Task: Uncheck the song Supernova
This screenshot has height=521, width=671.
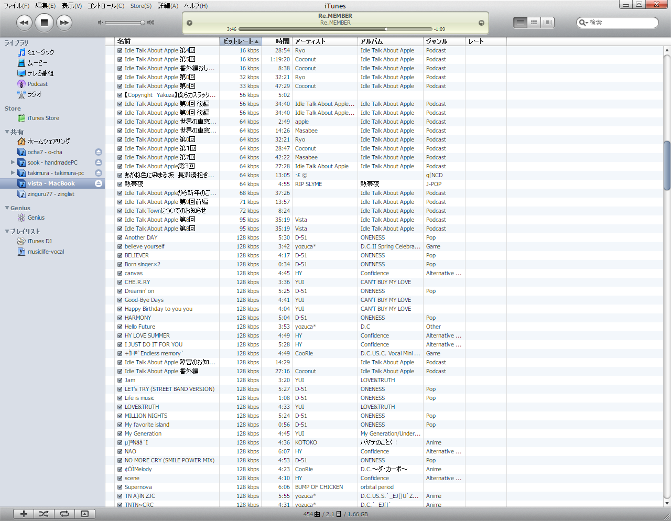Action: pos(120,487)
